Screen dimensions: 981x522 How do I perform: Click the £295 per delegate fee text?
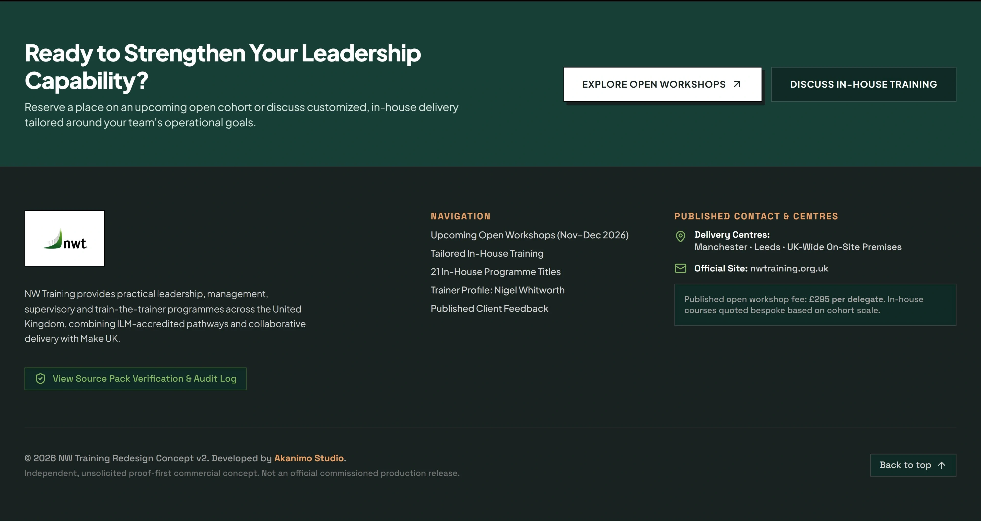(x=847, y=299)
